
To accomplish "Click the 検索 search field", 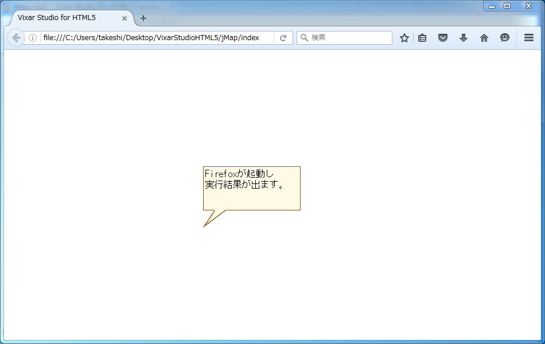I will pyautogui.click(x=344, y=37).
